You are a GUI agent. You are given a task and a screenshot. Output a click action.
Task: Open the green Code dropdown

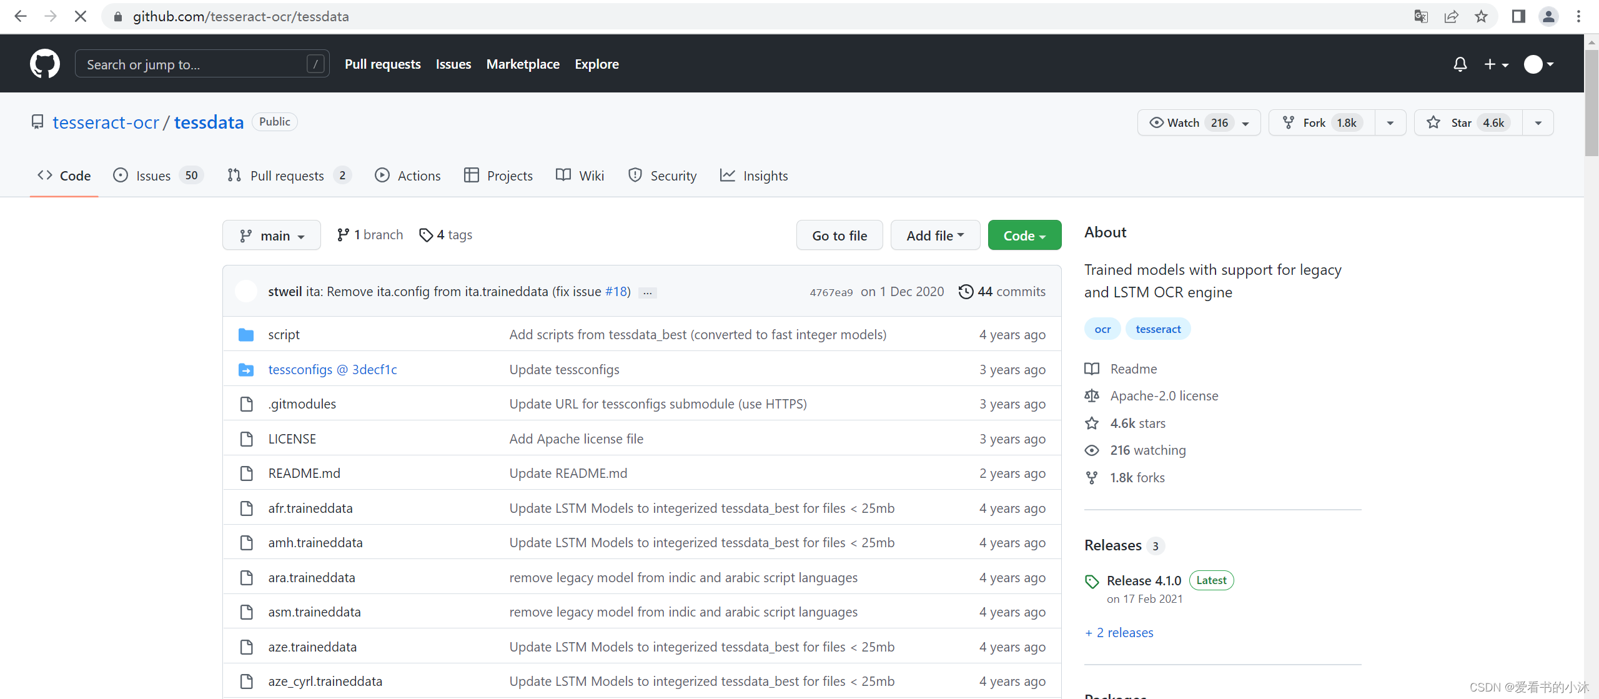pyautogui.click(x=1024, y=235)
